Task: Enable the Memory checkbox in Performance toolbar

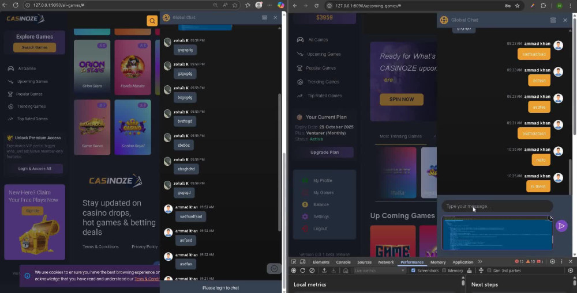Action: pyautogui.click(x=444, y=271)
